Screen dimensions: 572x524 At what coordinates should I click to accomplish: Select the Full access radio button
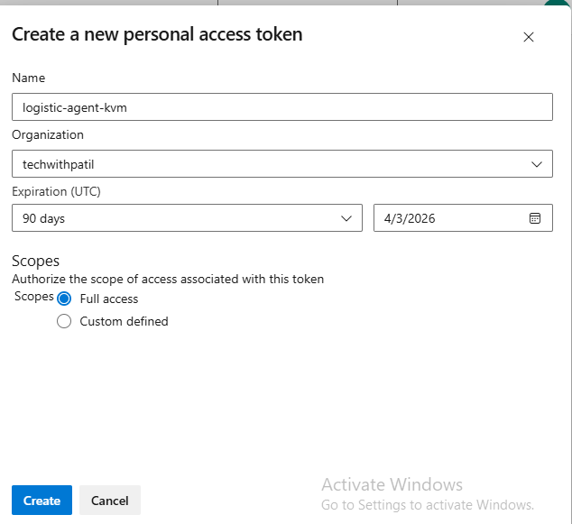64,299
